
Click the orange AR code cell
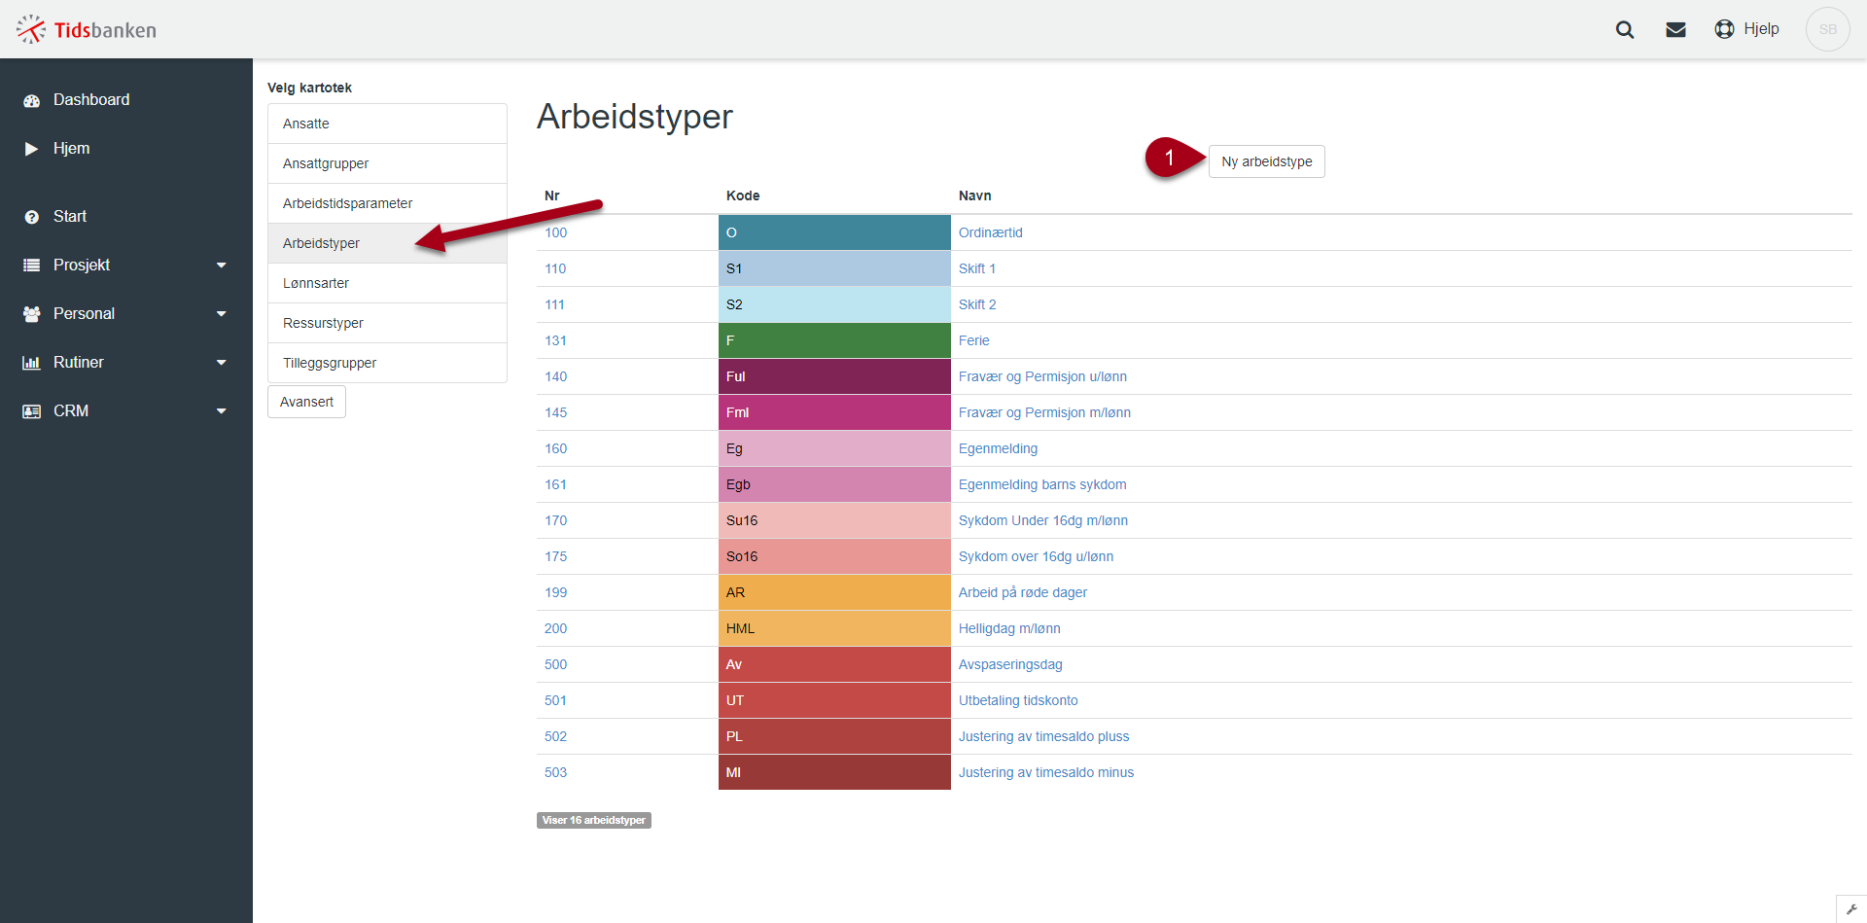click(x=834, y=592)
